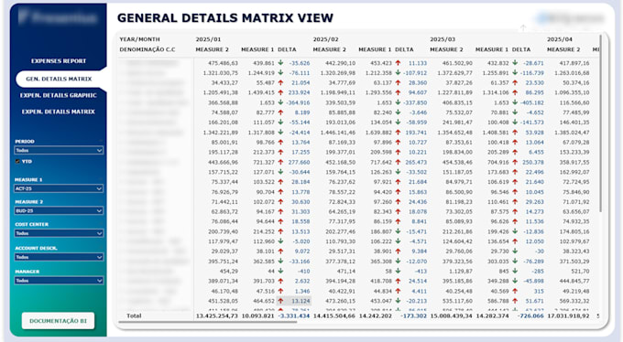
Task: Click the 2025/04 column group header
Action: point(560,39)
